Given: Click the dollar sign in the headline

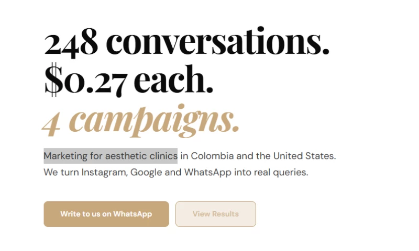Looking at the screenshot, I should point(52,81).
